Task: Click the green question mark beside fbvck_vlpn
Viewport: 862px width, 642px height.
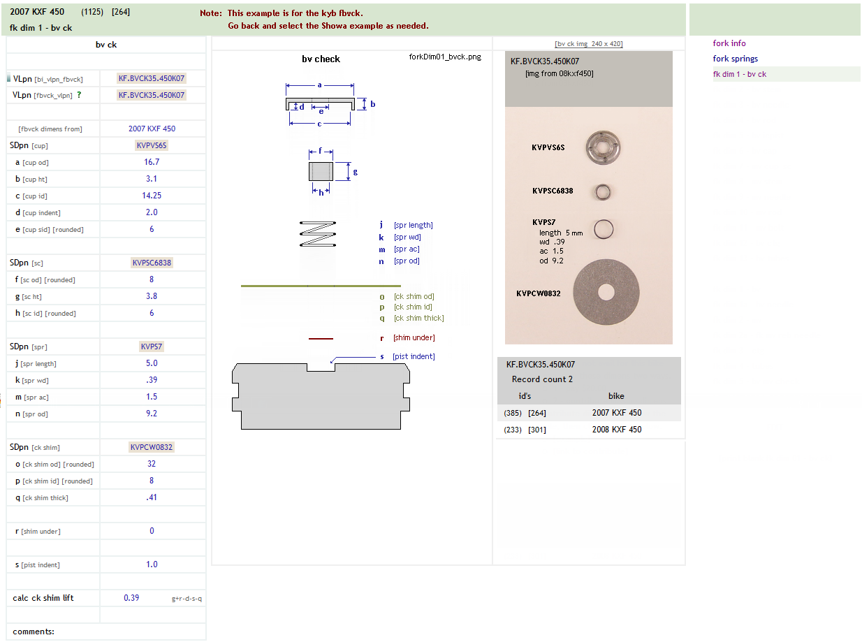Action: (80, 95)
